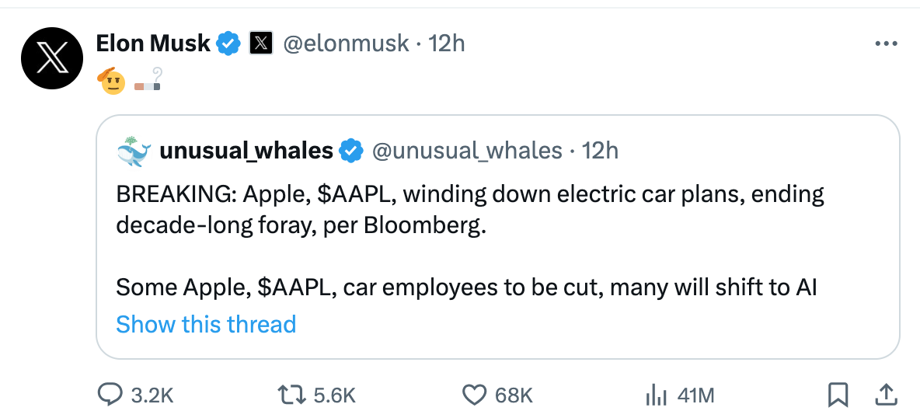
Task: Click Elon Musk's blue verified badge
Action: [228, 44]
